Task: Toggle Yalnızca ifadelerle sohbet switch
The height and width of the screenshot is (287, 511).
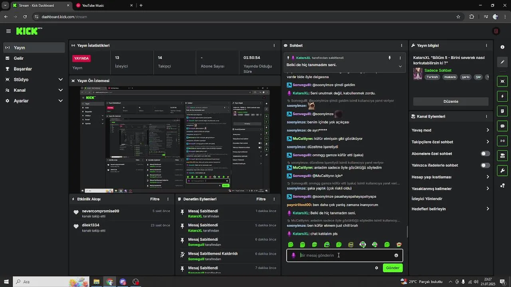Action: click(x=485, y=165)
